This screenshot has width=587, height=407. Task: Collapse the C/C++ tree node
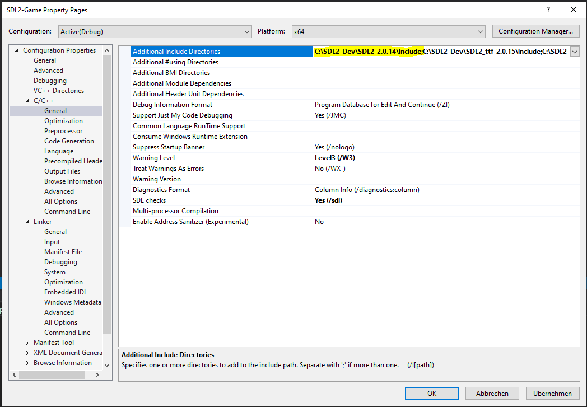(27, 101)
